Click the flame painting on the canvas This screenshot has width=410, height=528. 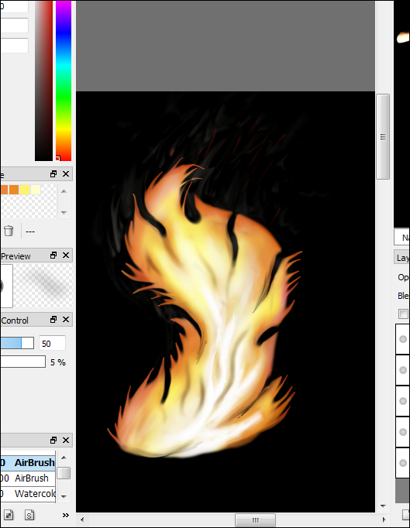tap(205, 310)
